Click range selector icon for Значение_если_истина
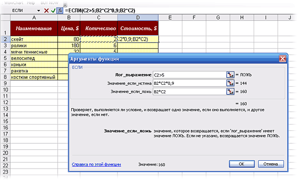Image resolution: width=298 pixels, height=181 pixels. point(230,83)
